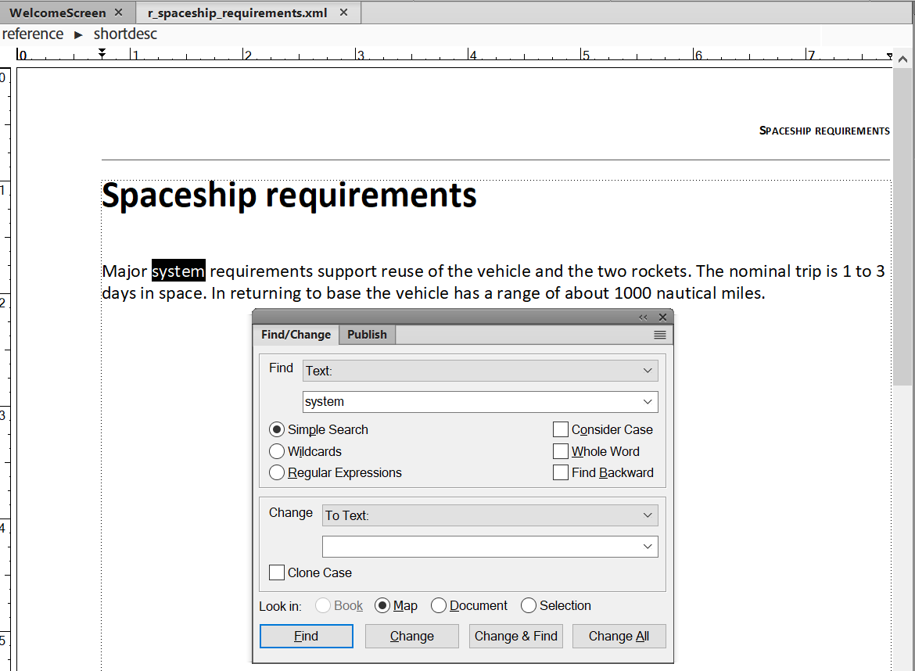Select the Wildcards radio option
The width and height of the screenshot is (915, 671).
click(277, 451)
